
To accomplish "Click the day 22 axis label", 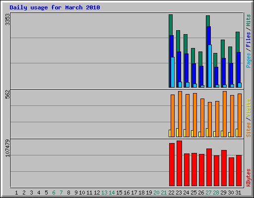I will [171, 193].
